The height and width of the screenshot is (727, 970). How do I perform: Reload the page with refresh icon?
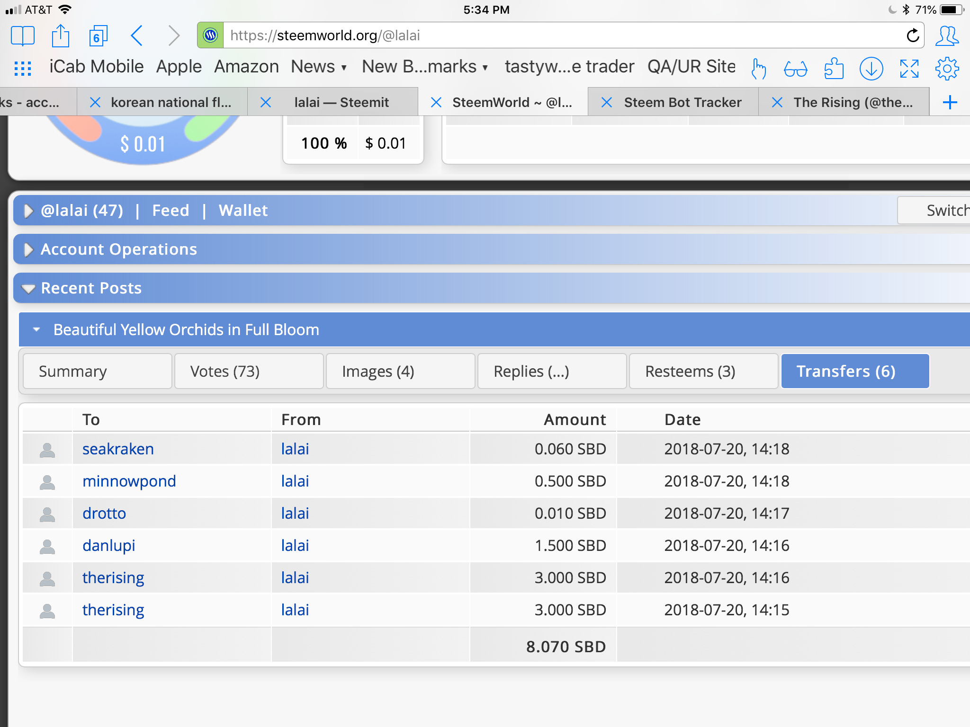[x=912, y=35]
